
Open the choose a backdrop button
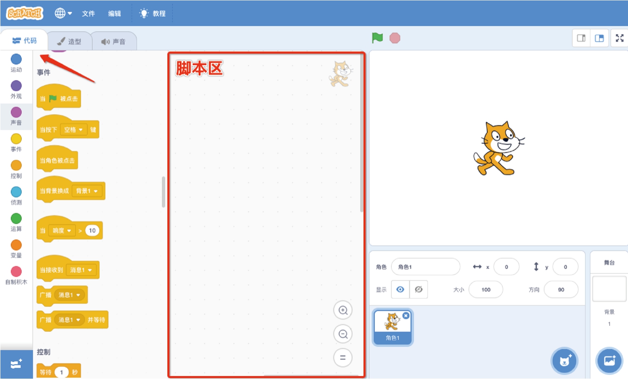609,361
